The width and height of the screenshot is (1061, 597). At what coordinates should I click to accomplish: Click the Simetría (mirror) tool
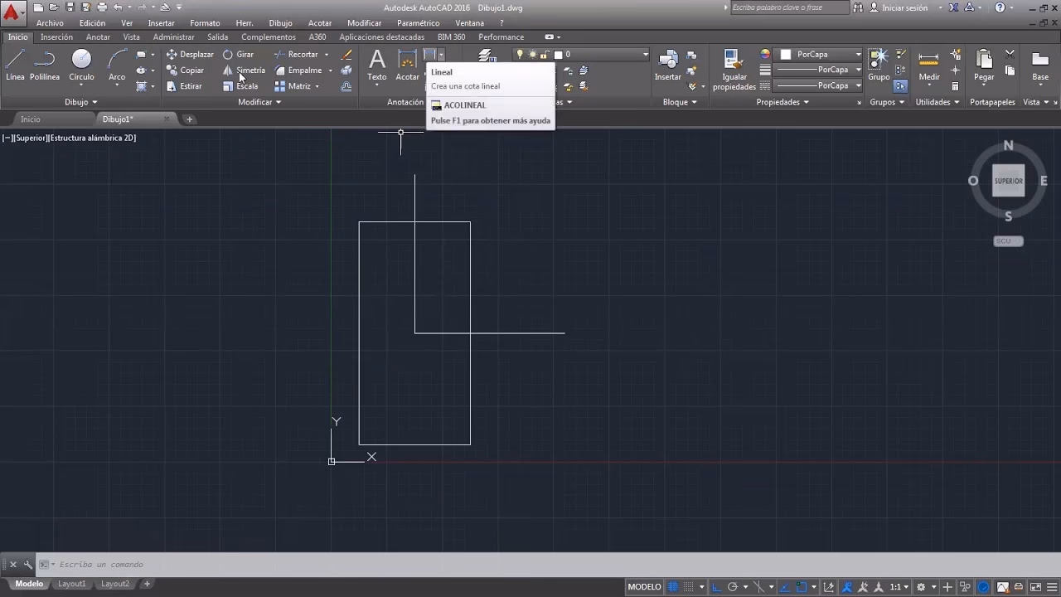coord(244,70)
